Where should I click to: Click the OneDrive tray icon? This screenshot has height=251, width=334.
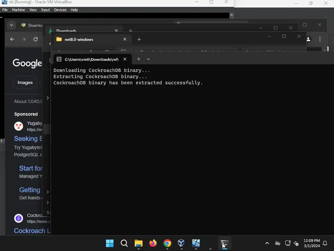pos(278,243)
